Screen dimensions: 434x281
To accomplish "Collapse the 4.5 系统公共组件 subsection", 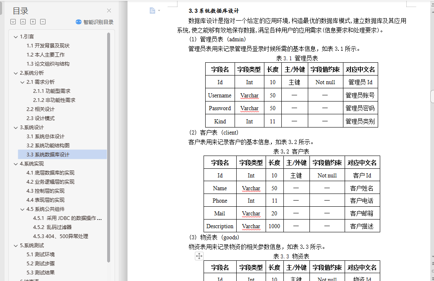I will (22, 209).
